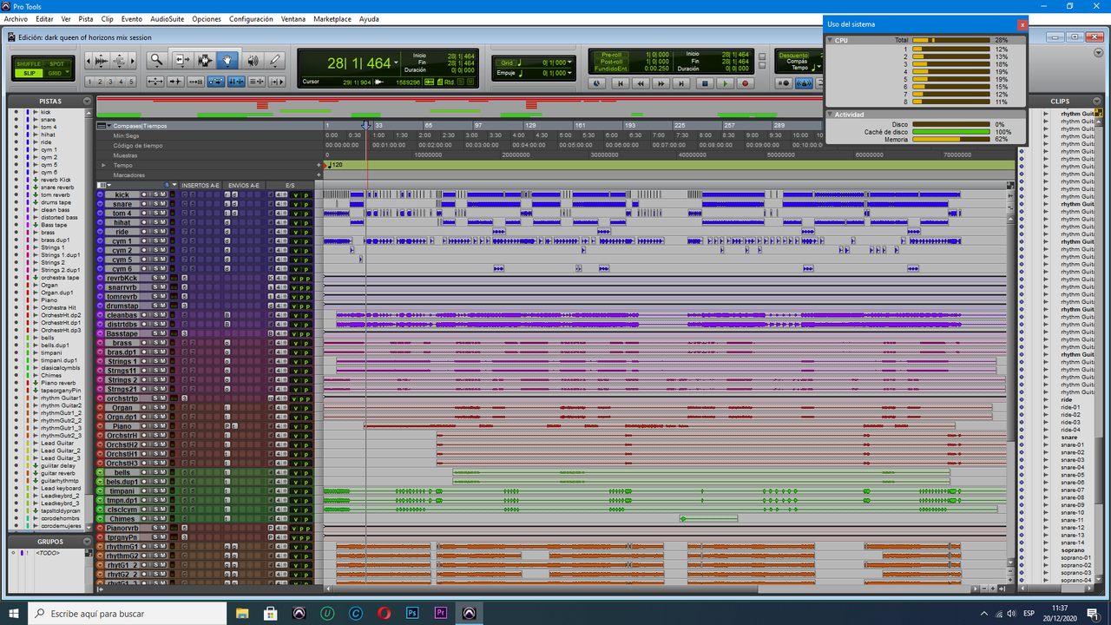Open the Configuración menu
1111x625 pixels.
pyautogui.click(x=251, y=18)
